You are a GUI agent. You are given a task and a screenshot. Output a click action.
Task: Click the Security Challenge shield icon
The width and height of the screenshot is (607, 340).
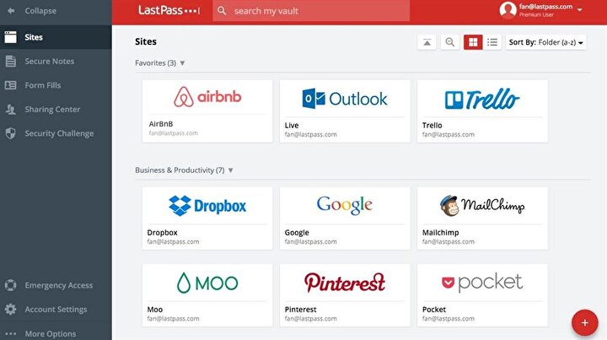click(10, 133)
